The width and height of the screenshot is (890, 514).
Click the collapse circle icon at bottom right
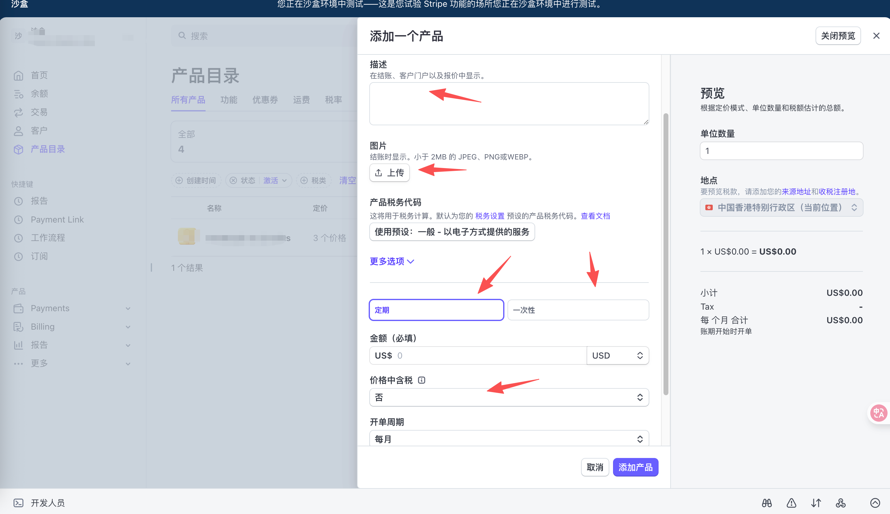point(875,503)
